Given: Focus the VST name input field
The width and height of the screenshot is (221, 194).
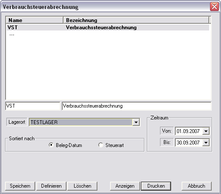Looking at the screenshot, I should [x=33, y=106].
